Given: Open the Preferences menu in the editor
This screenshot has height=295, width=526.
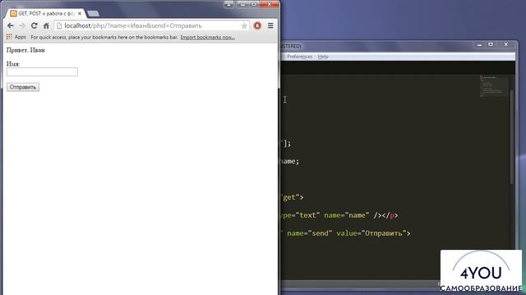Looking at the screenshot, I should click(299, 57).
